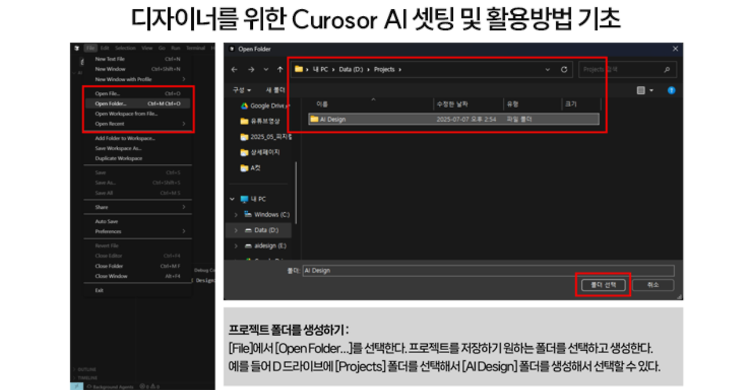Click the 새 폴더 (New folder) button
This screenshot has width=749, height=390.
point(275,90)
